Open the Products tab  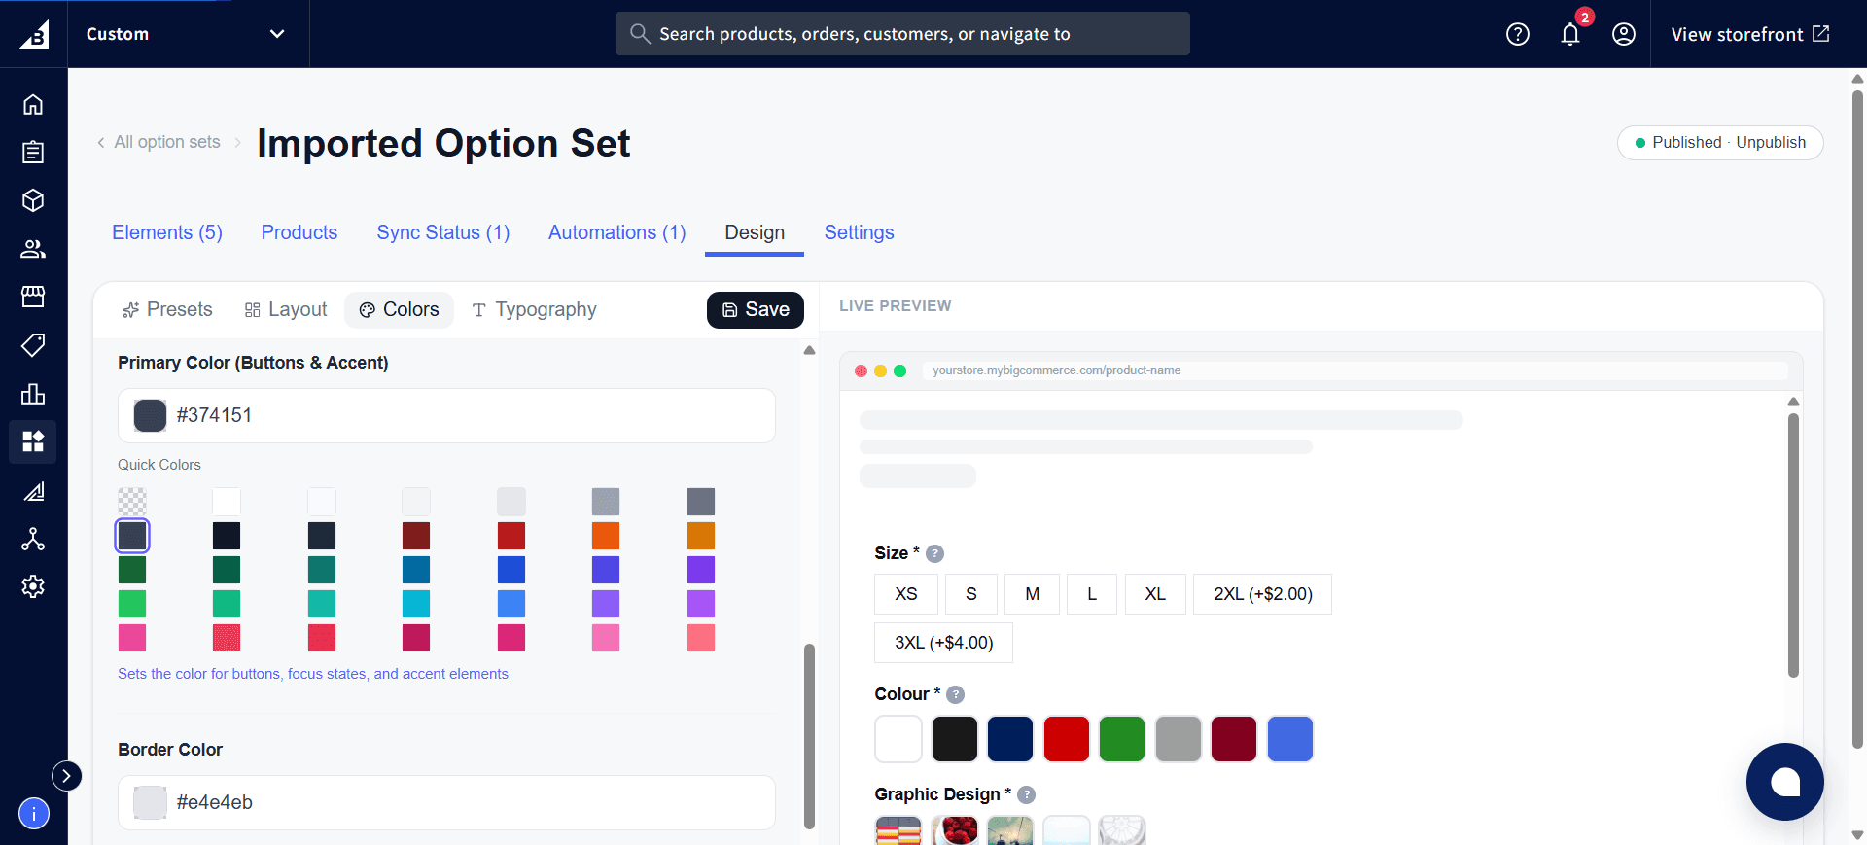point(299,232)
